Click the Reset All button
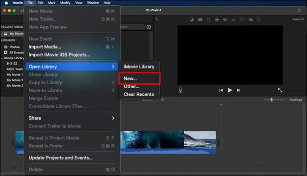The width and height of the screenshot is (307, 176). point(298,19)
